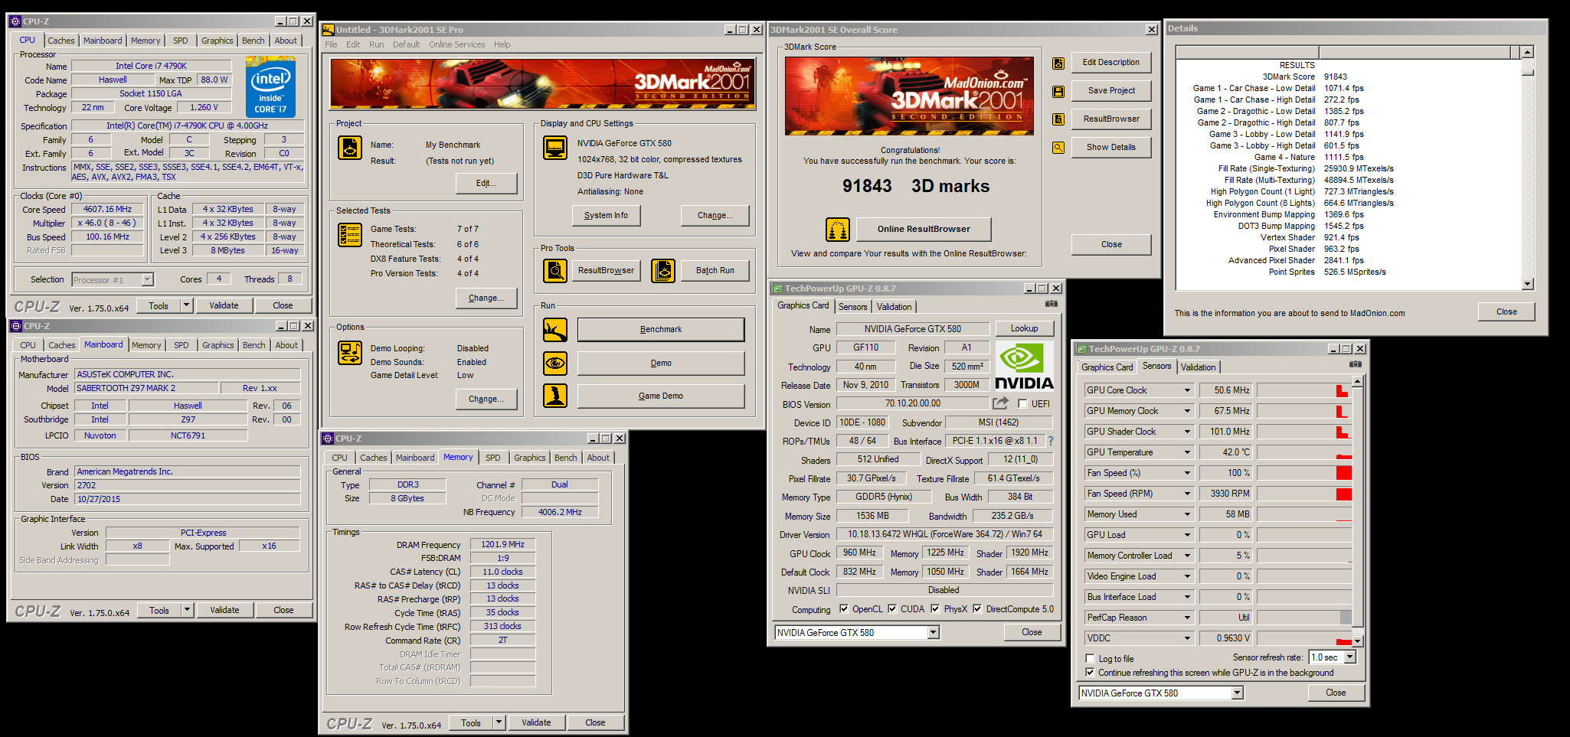Click the Game Demo joystick icon
Screen dimensions: 1570x737
click(555, 396)
